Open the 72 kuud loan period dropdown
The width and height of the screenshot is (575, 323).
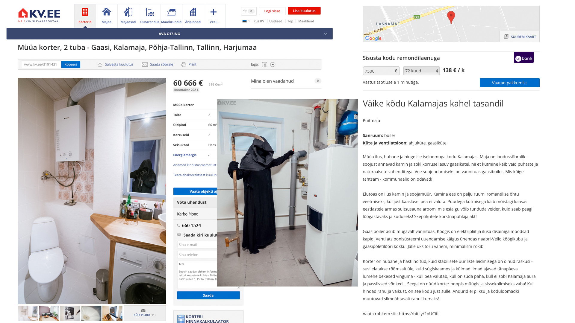click(421, 71)
